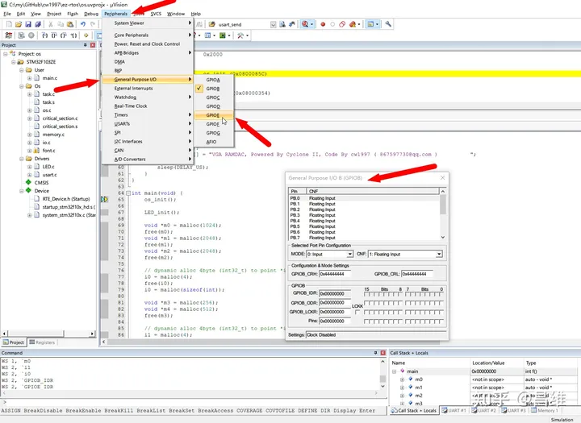Switch to the UART #1 tab
Viewport: 581px width, 423px height.
point(454,410)
